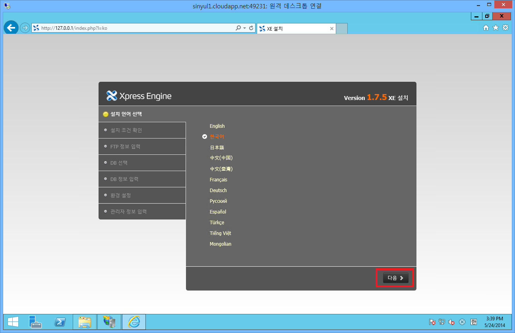Open Internet Explorer taskbar icon
Image resolution: width=515 pixels, height=333 pixels.
point(134,322)
